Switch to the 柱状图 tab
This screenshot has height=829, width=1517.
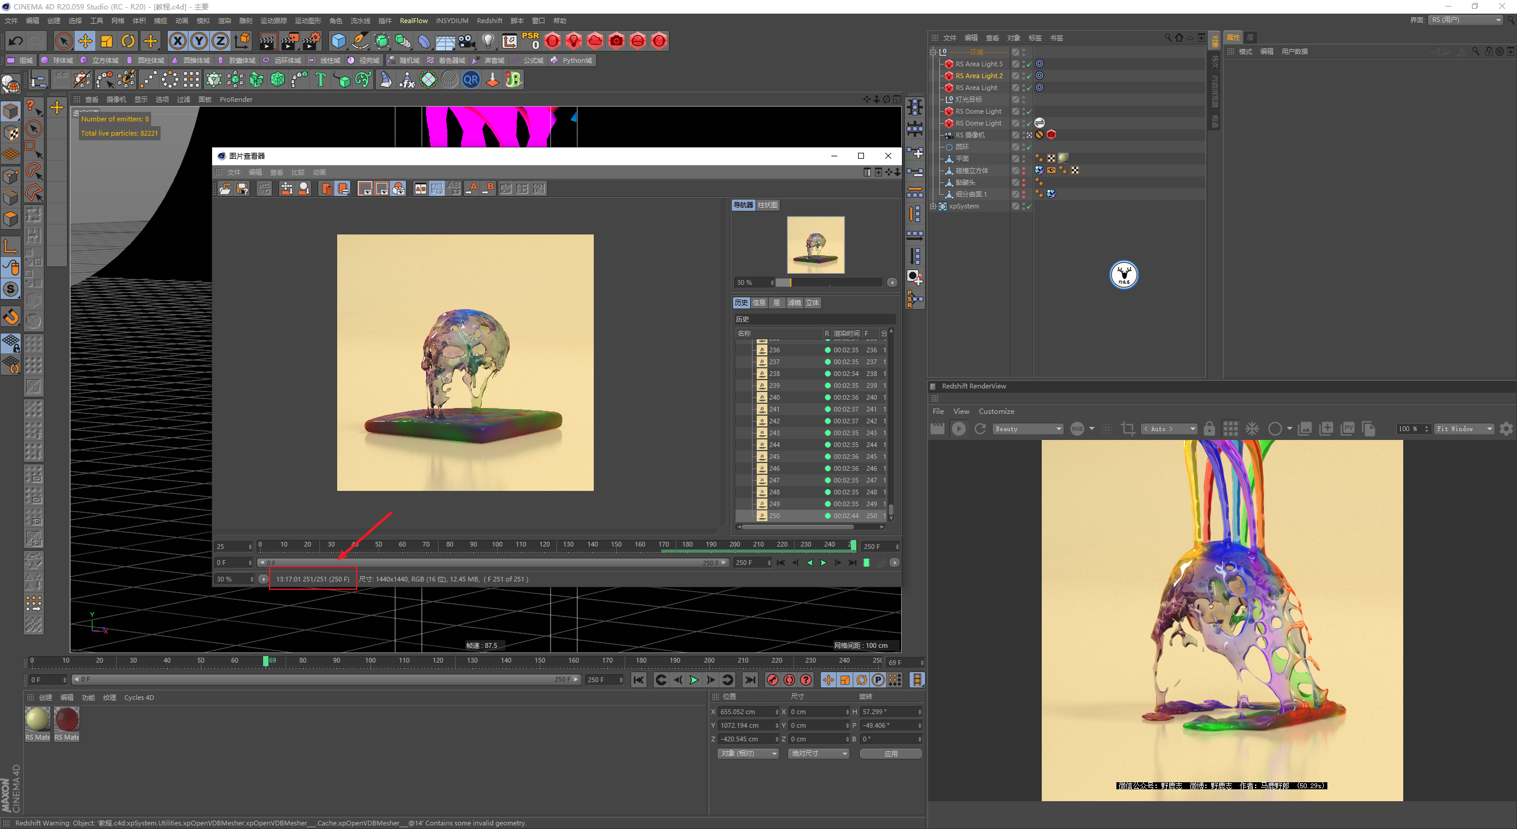pyautogui.click(x=767, y=205)
